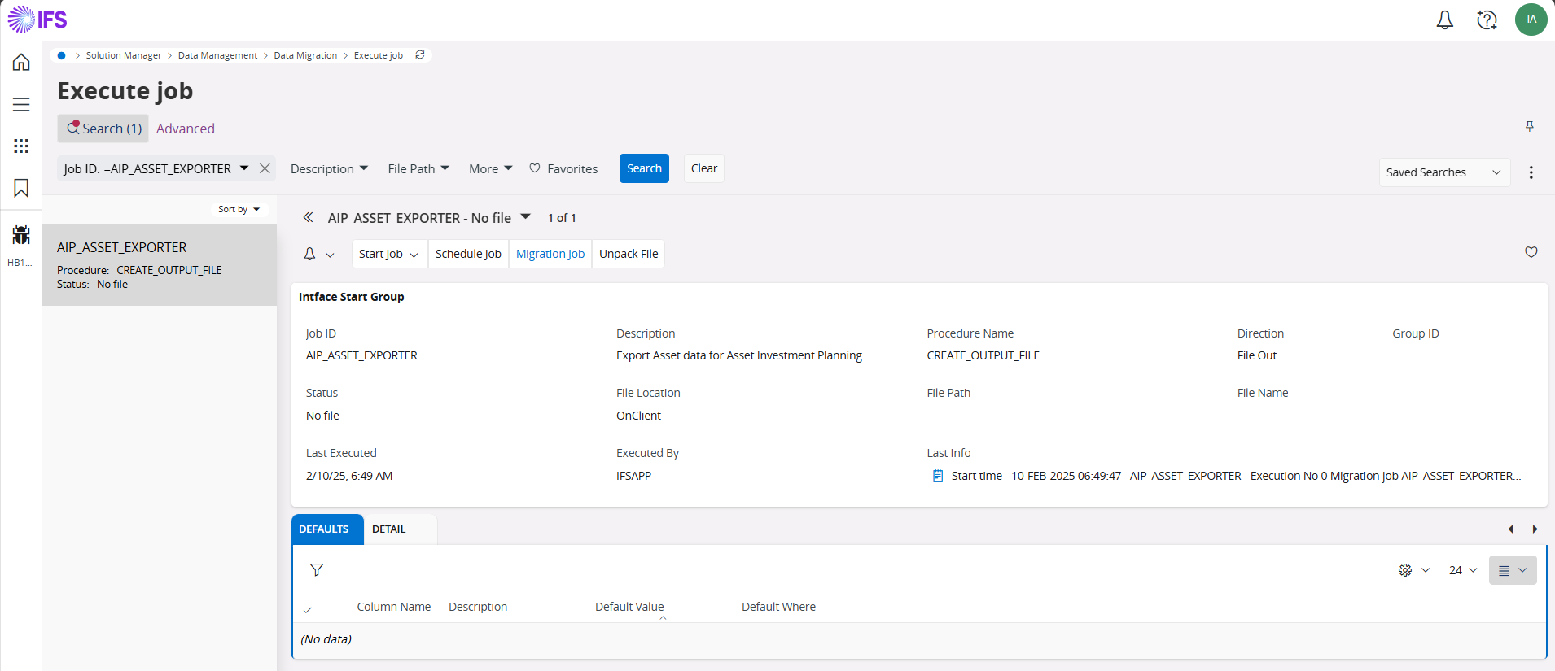The height and width of the screenshot is (671, 1555).
Task: Click the notifications bell in top bar
Action: [1444, 20]
